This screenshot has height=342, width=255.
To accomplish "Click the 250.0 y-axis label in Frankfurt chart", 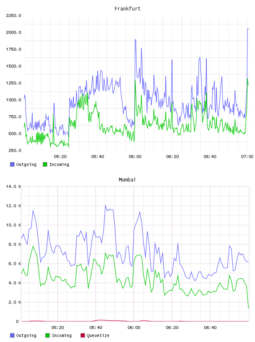I will point(15,150).
